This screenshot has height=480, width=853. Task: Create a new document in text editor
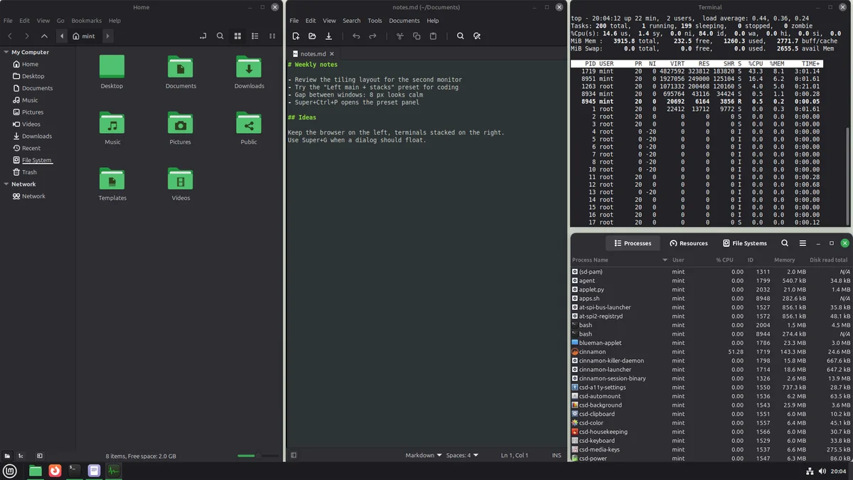(x=296, y=36)
